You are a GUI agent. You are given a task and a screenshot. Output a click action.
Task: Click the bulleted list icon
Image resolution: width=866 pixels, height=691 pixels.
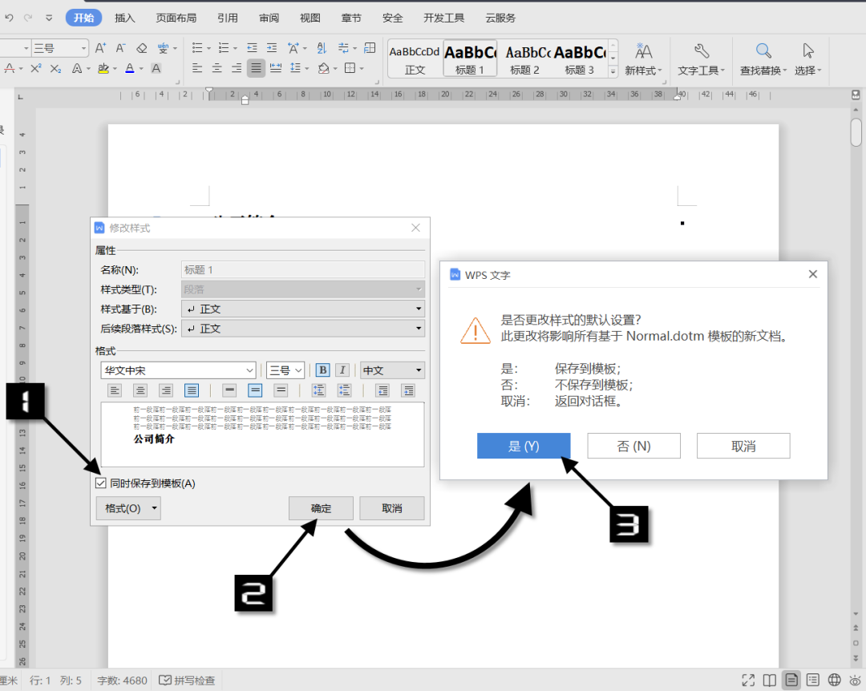point(197,48)
